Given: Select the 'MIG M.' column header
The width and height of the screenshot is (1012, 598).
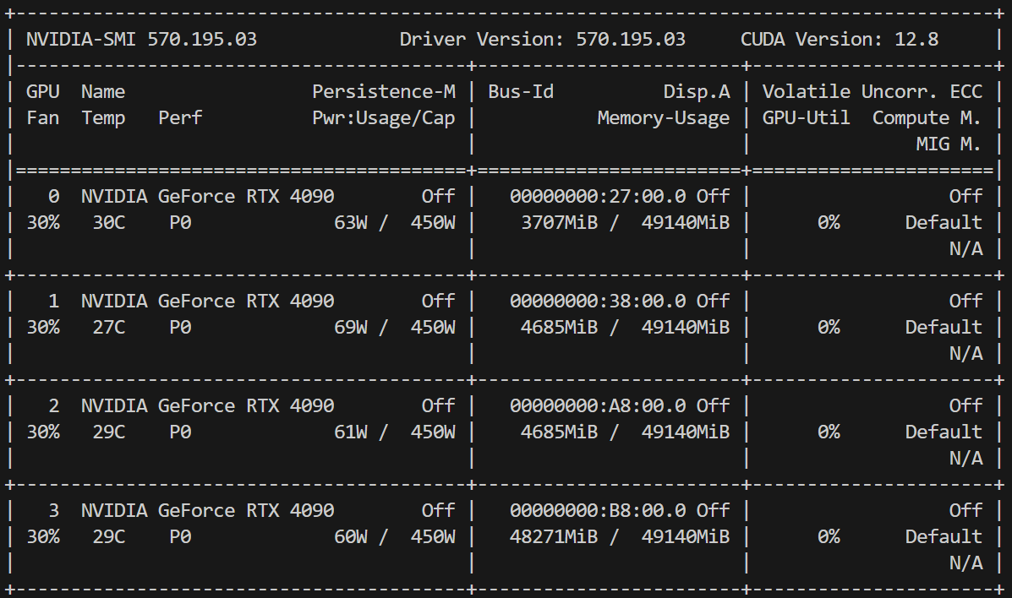Looking at the screenshot, I should click(x=949, y=144).
